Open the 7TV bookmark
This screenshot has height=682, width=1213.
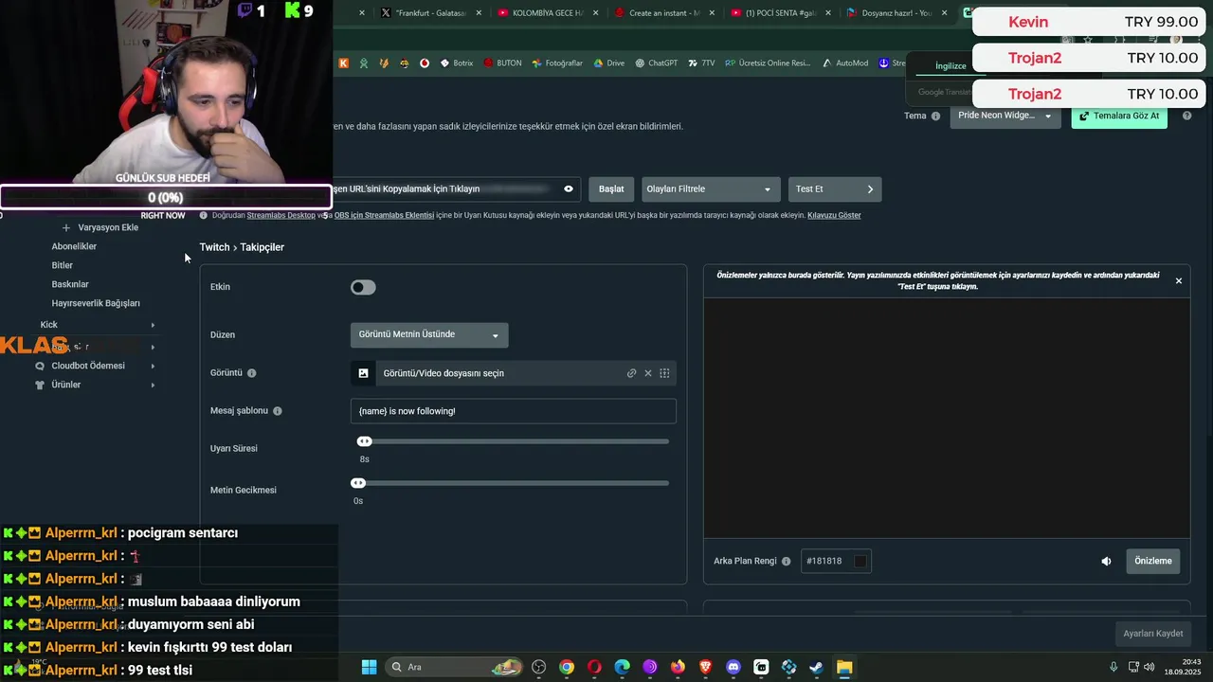pos(701,63)
